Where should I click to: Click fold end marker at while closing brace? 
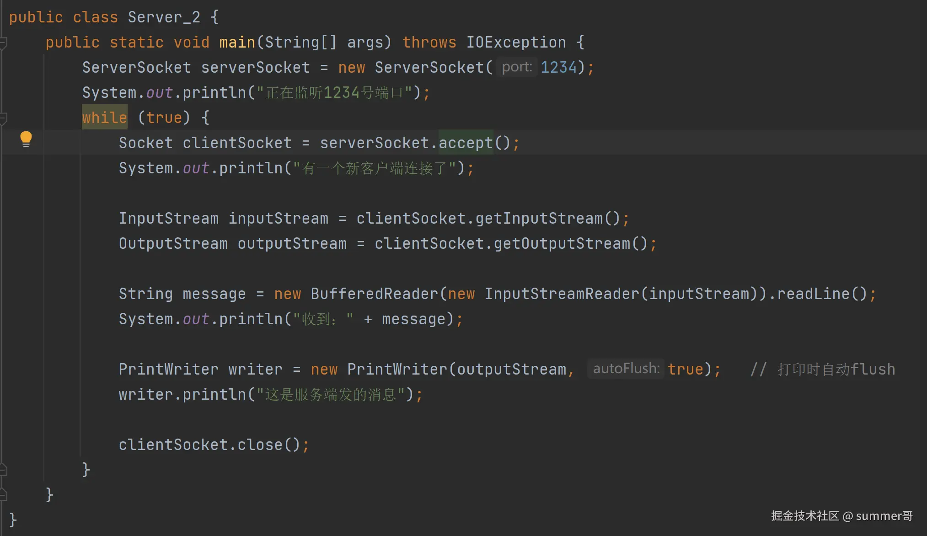[3, 470]
